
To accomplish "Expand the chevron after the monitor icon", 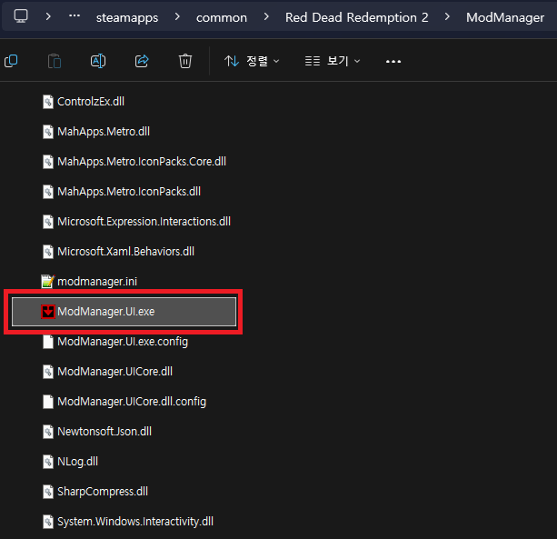I will (x=48, y=16).
